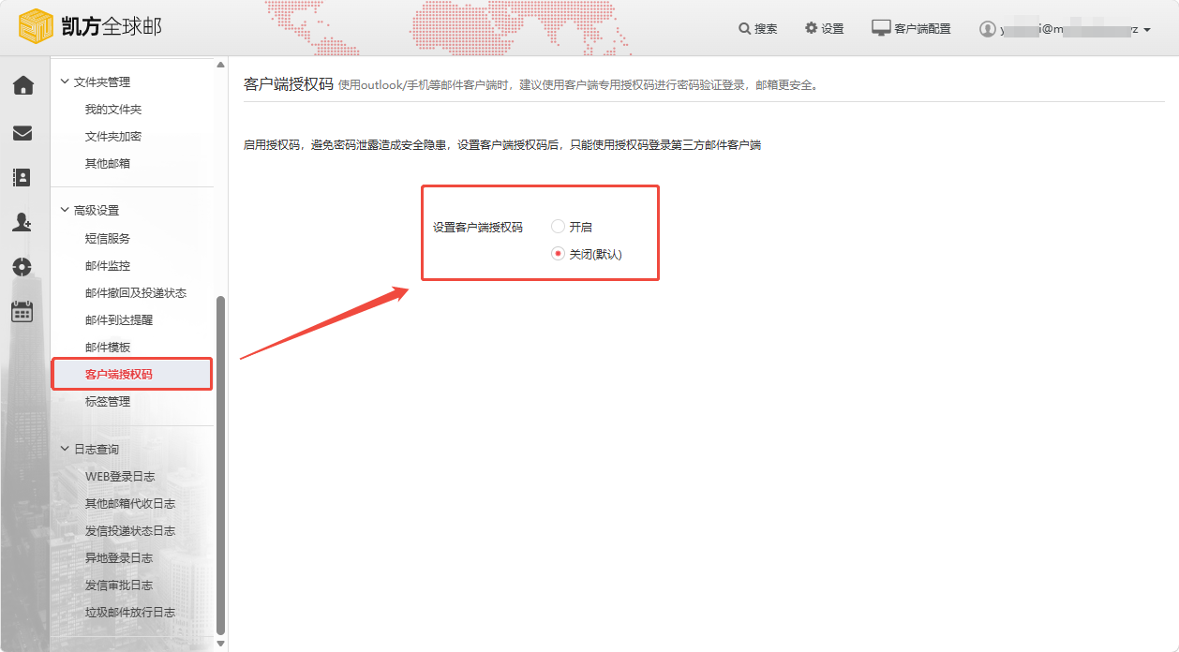1179x652 pixels.
Task: Open 发信投递状态日志 menu item
Action: [130, 531]
